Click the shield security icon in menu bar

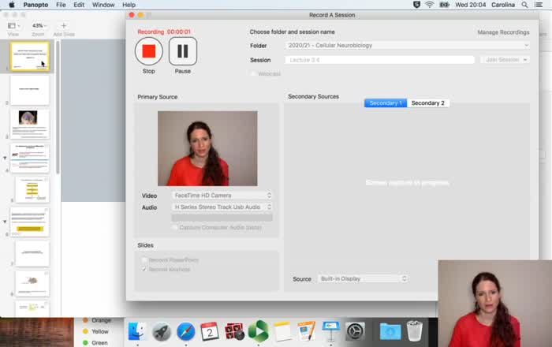pyautogui.click(x=416, y=5)
